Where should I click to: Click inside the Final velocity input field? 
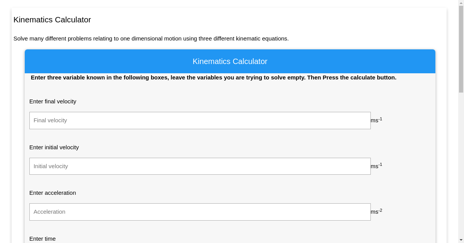(x=200, y=120)
